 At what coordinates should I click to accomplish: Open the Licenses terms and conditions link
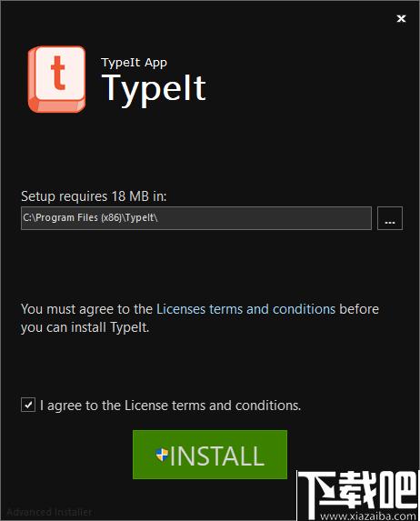pos(245,309)
